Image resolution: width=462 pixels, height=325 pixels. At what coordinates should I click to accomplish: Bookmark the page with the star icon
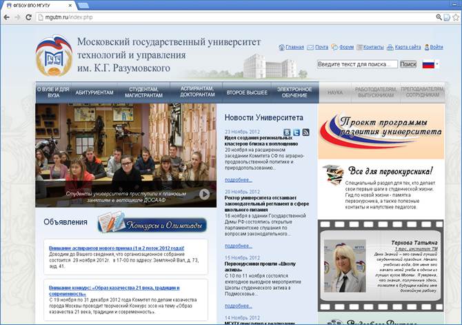pyautogui.click(x=456, y=17)
